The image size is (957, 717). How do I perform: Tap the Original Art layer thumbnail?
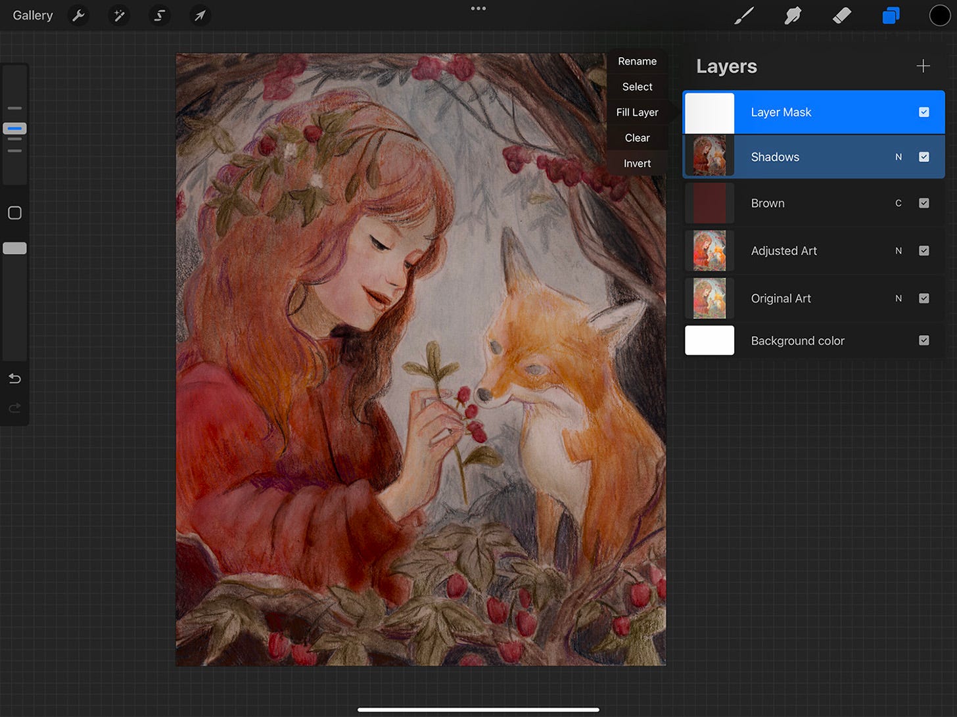coord(709,298)
